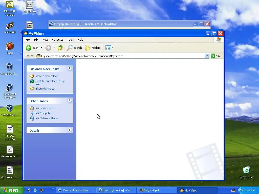Image resolution: width=259 pixels, height=194 pixels.
Task: Click the 6:42 PM clock
Action: 249,190
